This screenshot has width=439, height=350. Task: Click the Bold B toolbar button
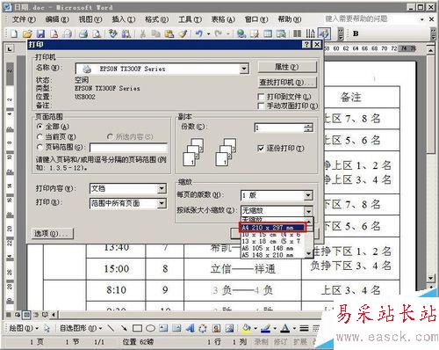point(356,33)
